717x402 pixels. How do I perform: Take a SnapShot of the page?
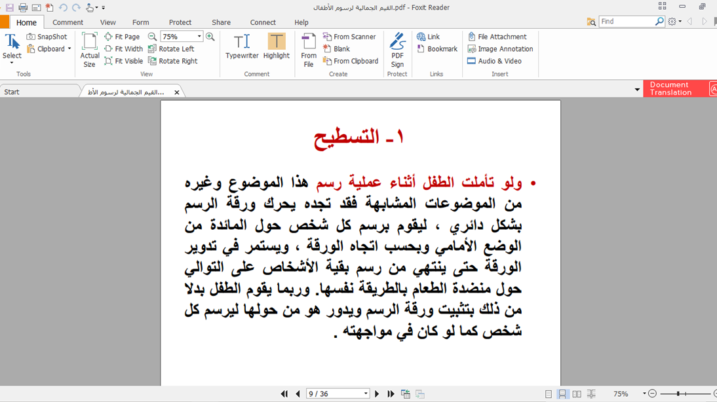[47, 37]
